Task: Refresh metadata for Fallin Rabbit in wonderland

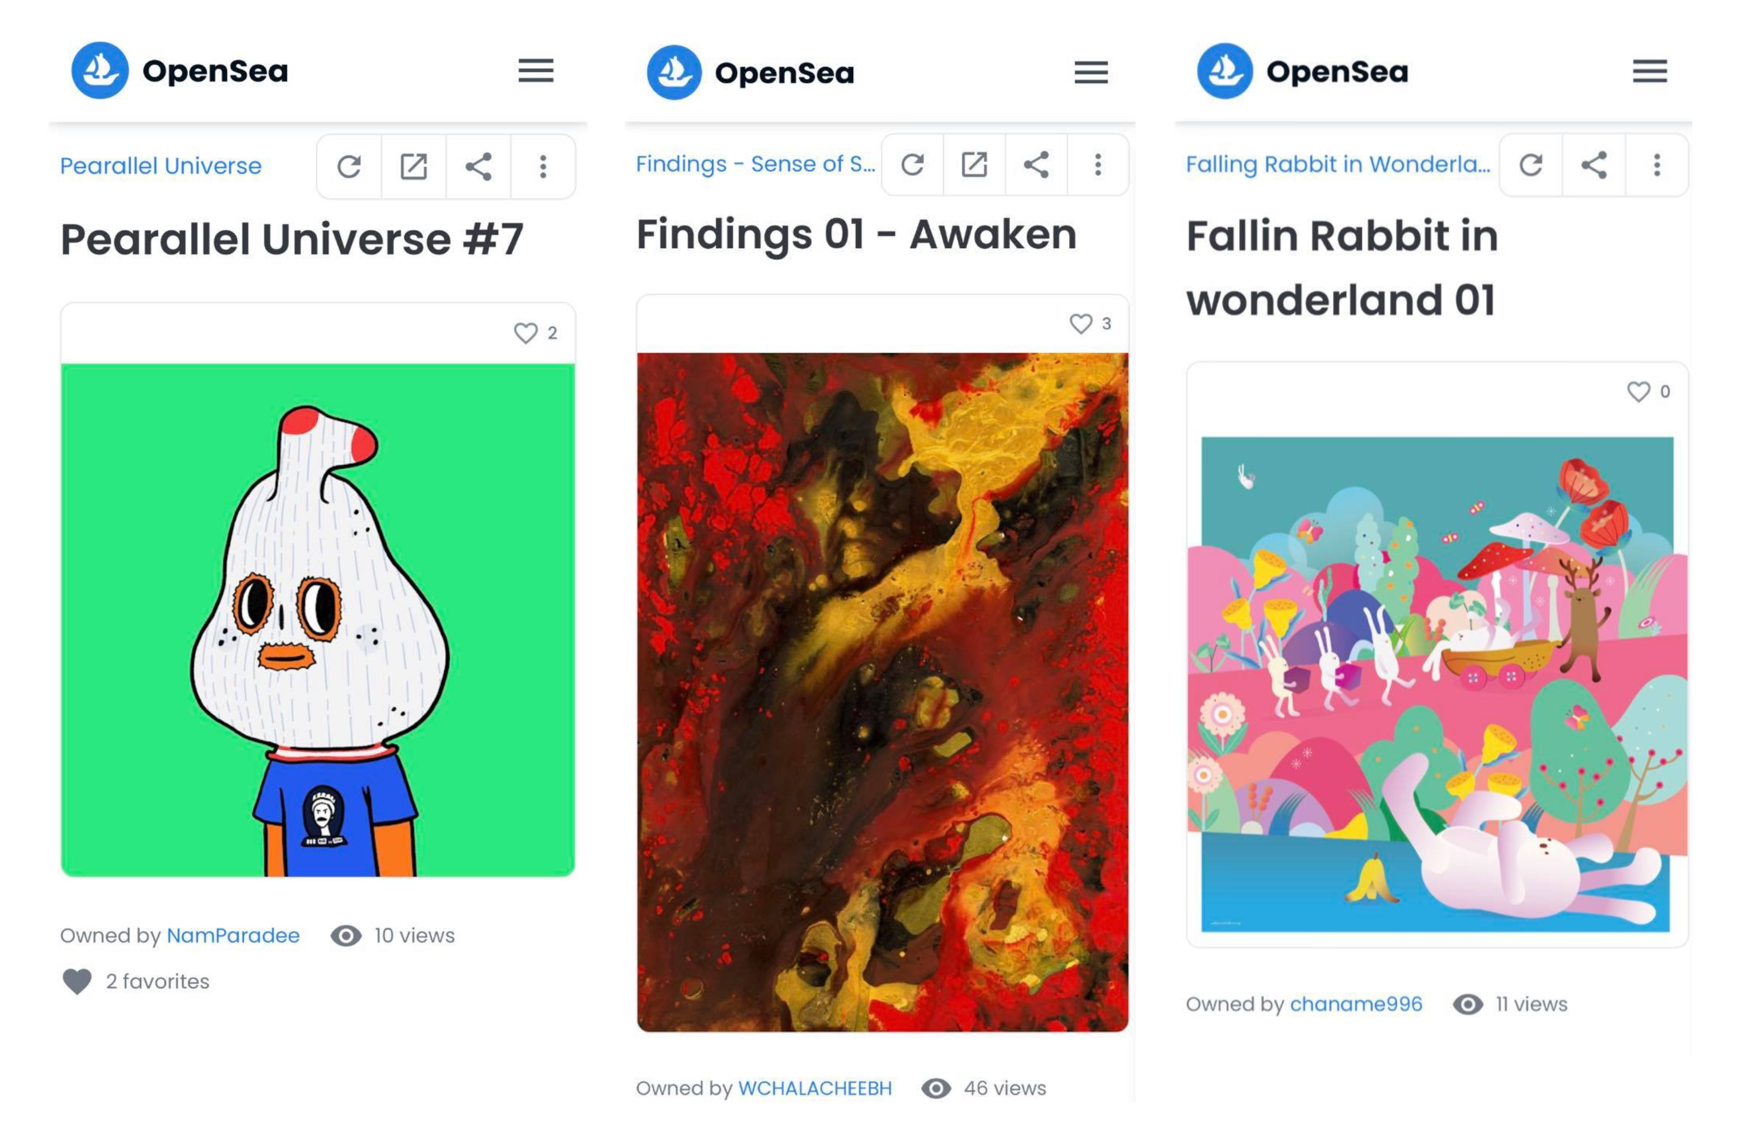Action: pos(1531,165)
